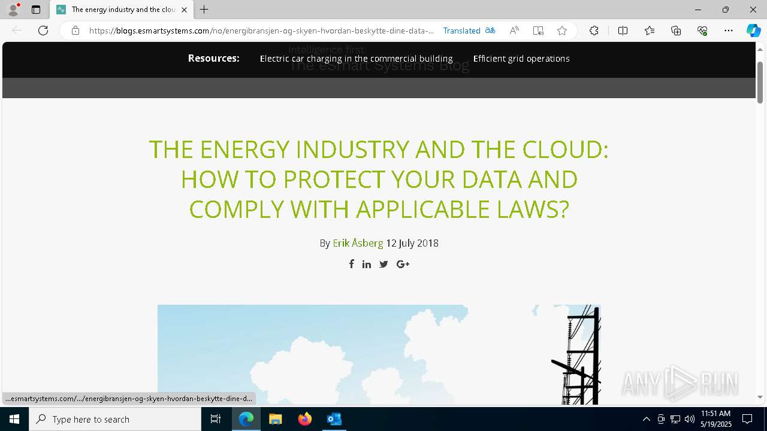Open Collections panel
The width and height of the screenshot is (767, 431).
[x=676, y=31]
